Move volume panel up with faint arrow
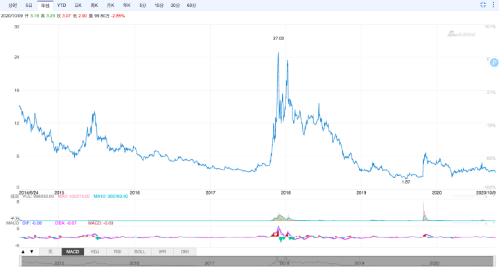 pos(486,197)
